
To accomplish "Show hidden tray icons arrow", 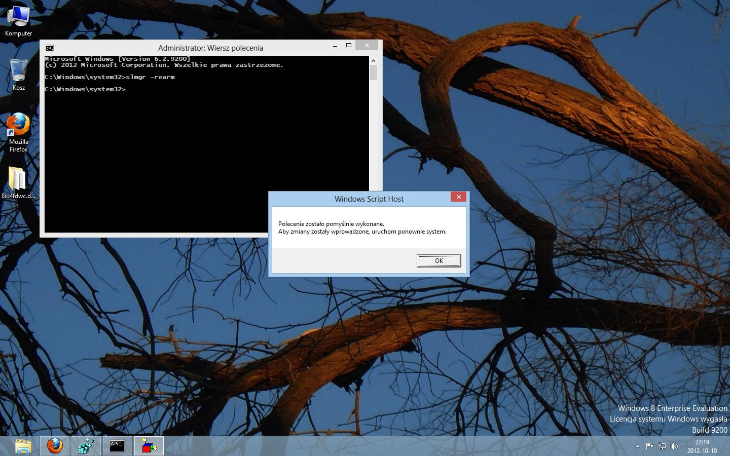I will pos(637,446).
